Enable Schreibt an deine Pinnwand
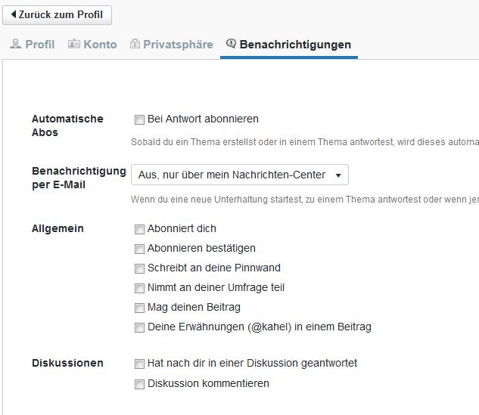This screenshot has width=479, height=415. (x=139, y=268)
